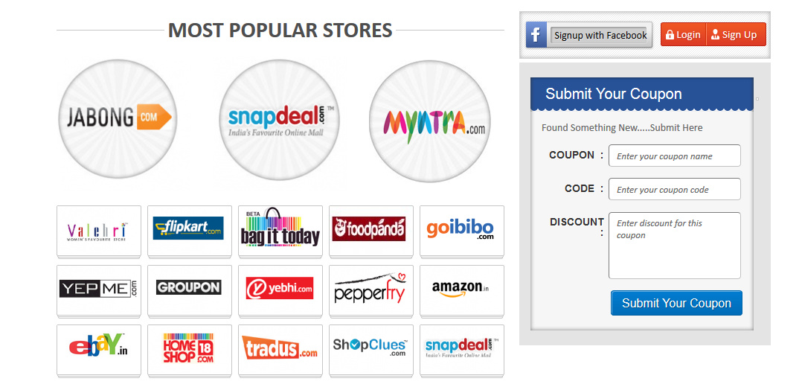Open the pepperfry store tile

coord(370,290)
